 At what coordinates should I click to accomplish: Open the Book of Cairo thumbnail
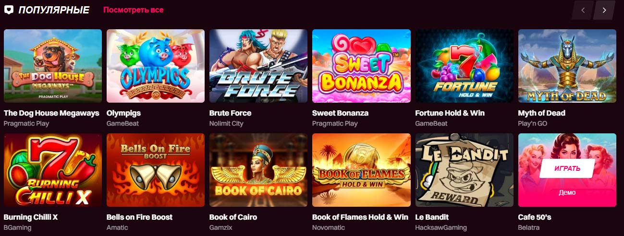click(258, 170)
